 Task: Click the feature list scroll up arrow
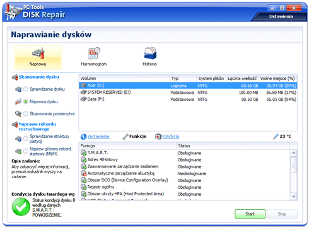click(x=294, y=152)
